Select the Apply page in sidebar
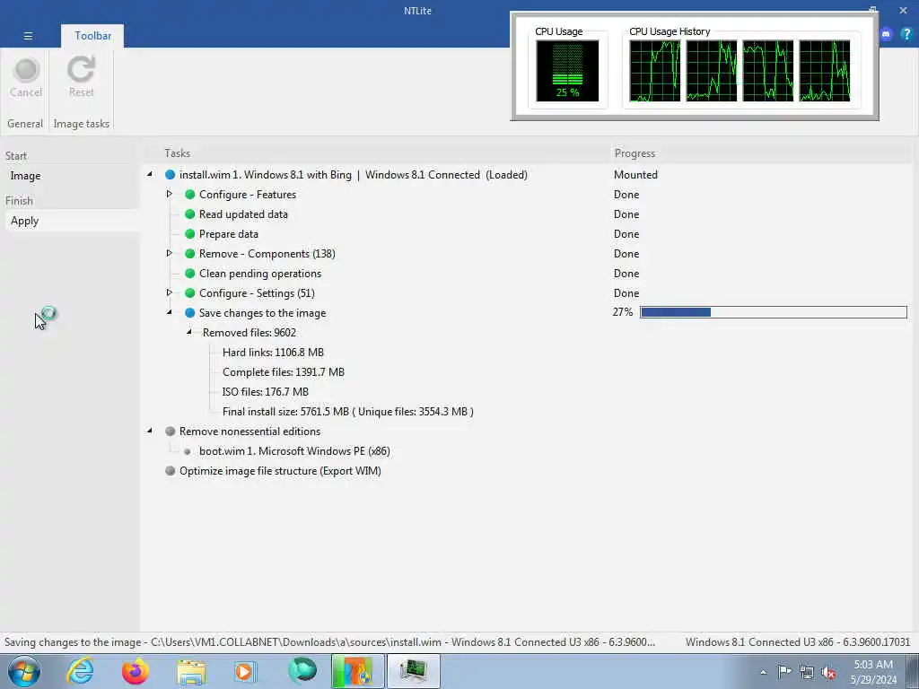The image size is (919, 689). click(x=24, y=221)
